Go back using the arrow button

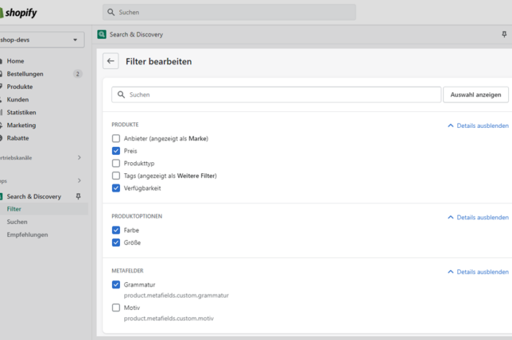(110, 61)
